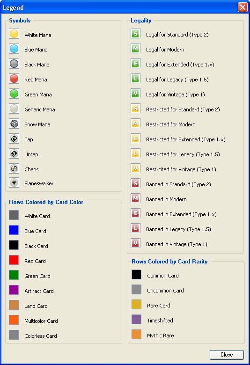Screen dimensions: 250x365
Task: Select the Artifact Card purple swatch
Action: 14,290
